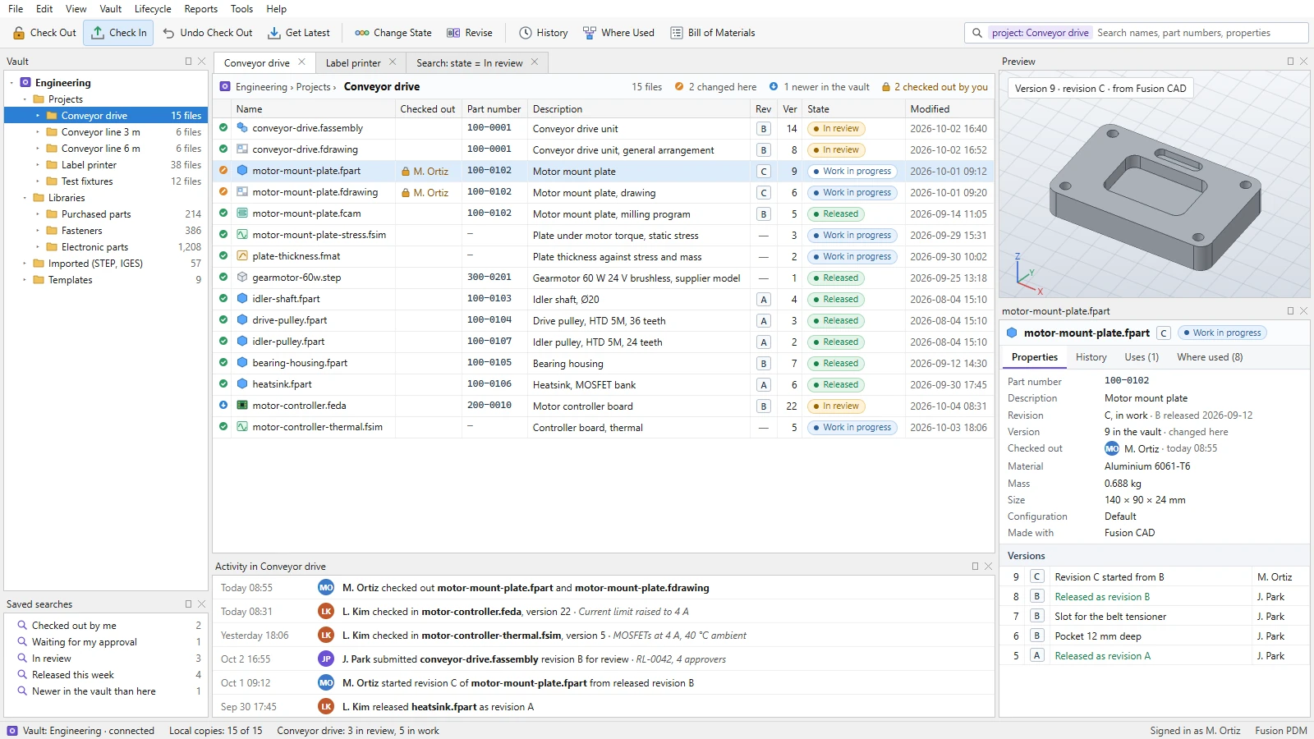Click the '1 newer in the vault' summary link
The height and width of the screenshot is (739, 1314).
[820, 87]
